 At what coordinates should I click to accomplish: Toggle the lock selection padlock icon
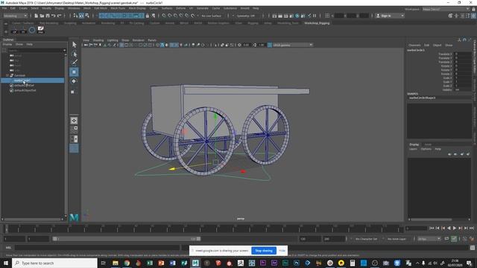(x=148, y=16)
